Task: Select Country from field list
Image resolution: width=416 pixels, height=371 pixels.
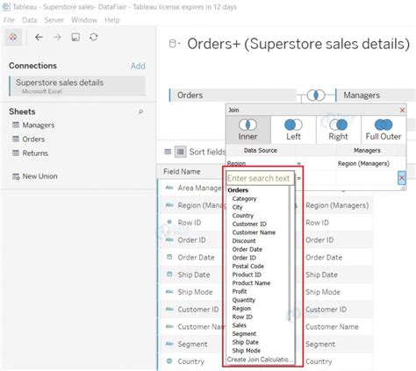Action: (x=243, y=216)
